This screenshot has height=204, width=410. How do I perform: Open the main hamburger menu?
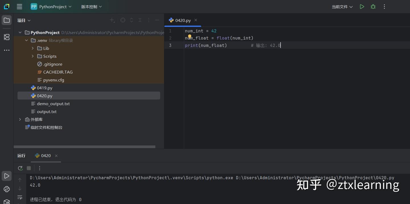click(x=19, y=7)
